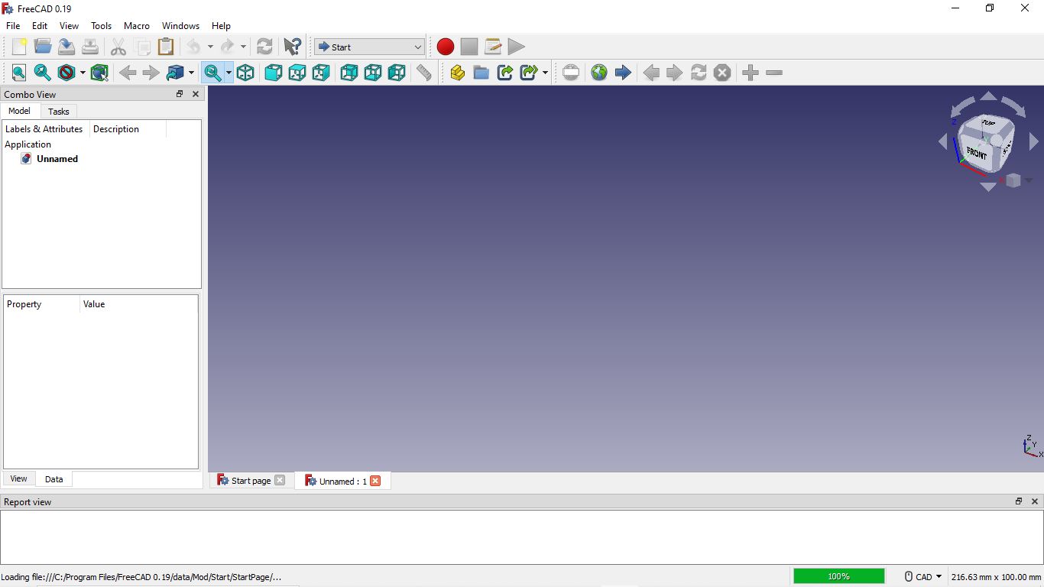1044x587 pixels.
Task: Click the Fit all view icon
Action: point(19,73)
